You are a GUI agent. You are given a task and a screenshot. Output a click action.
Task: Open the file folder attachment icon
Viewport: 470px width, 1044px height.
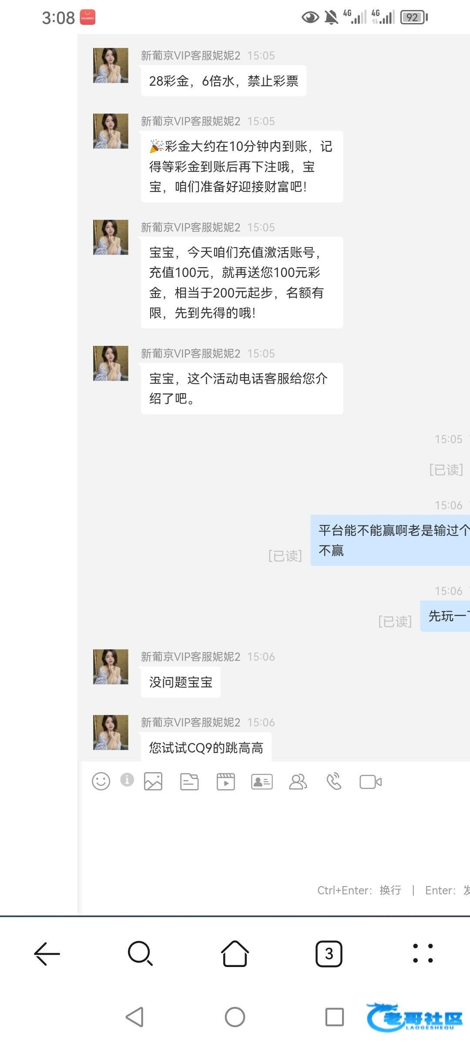(x=189, y=782)
